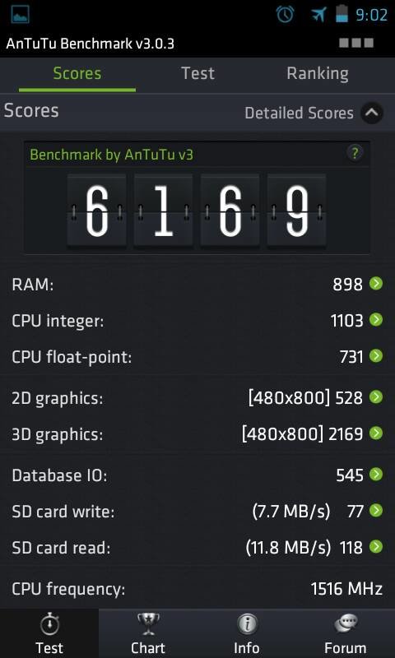Open the three-square overflow menu

[x=356, y=43]
